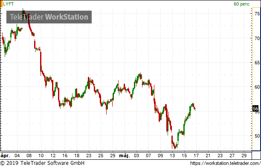Click the máj. month label on time axis

pyautogui.click(x=125, y=156)
